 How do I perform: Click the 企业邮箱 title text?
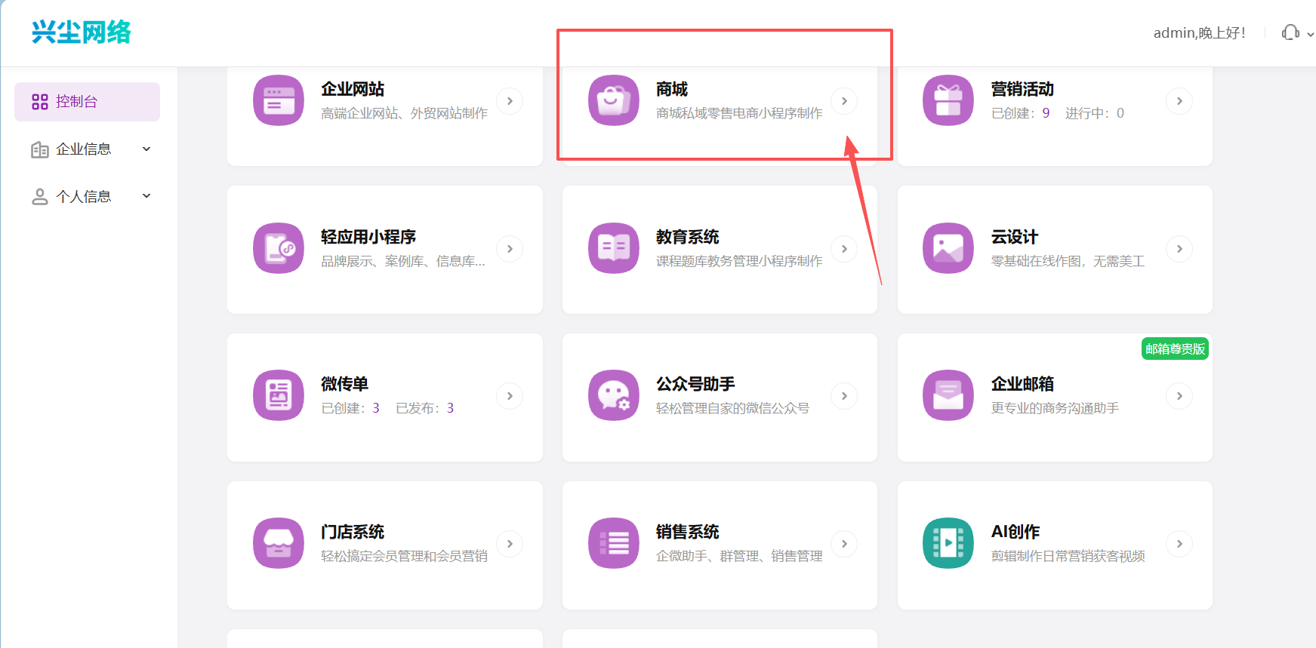[x=1022, y=384]
